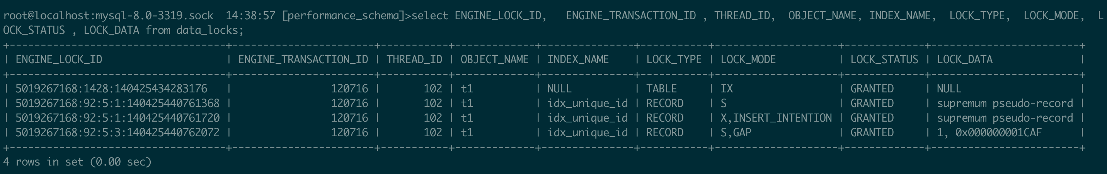This screenshot has width=1107, height=174.
Task: Click the LOCK_DATA column header
Action: (x=965, y=59)
